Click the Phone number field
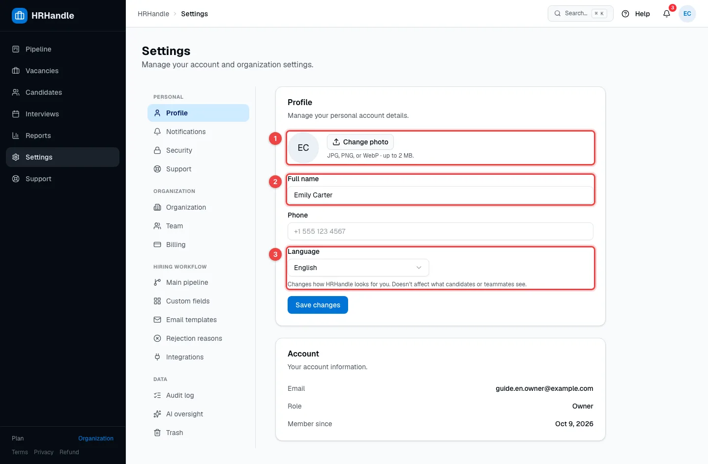Viewport: 708px width, 464px height. coord(441,231)
